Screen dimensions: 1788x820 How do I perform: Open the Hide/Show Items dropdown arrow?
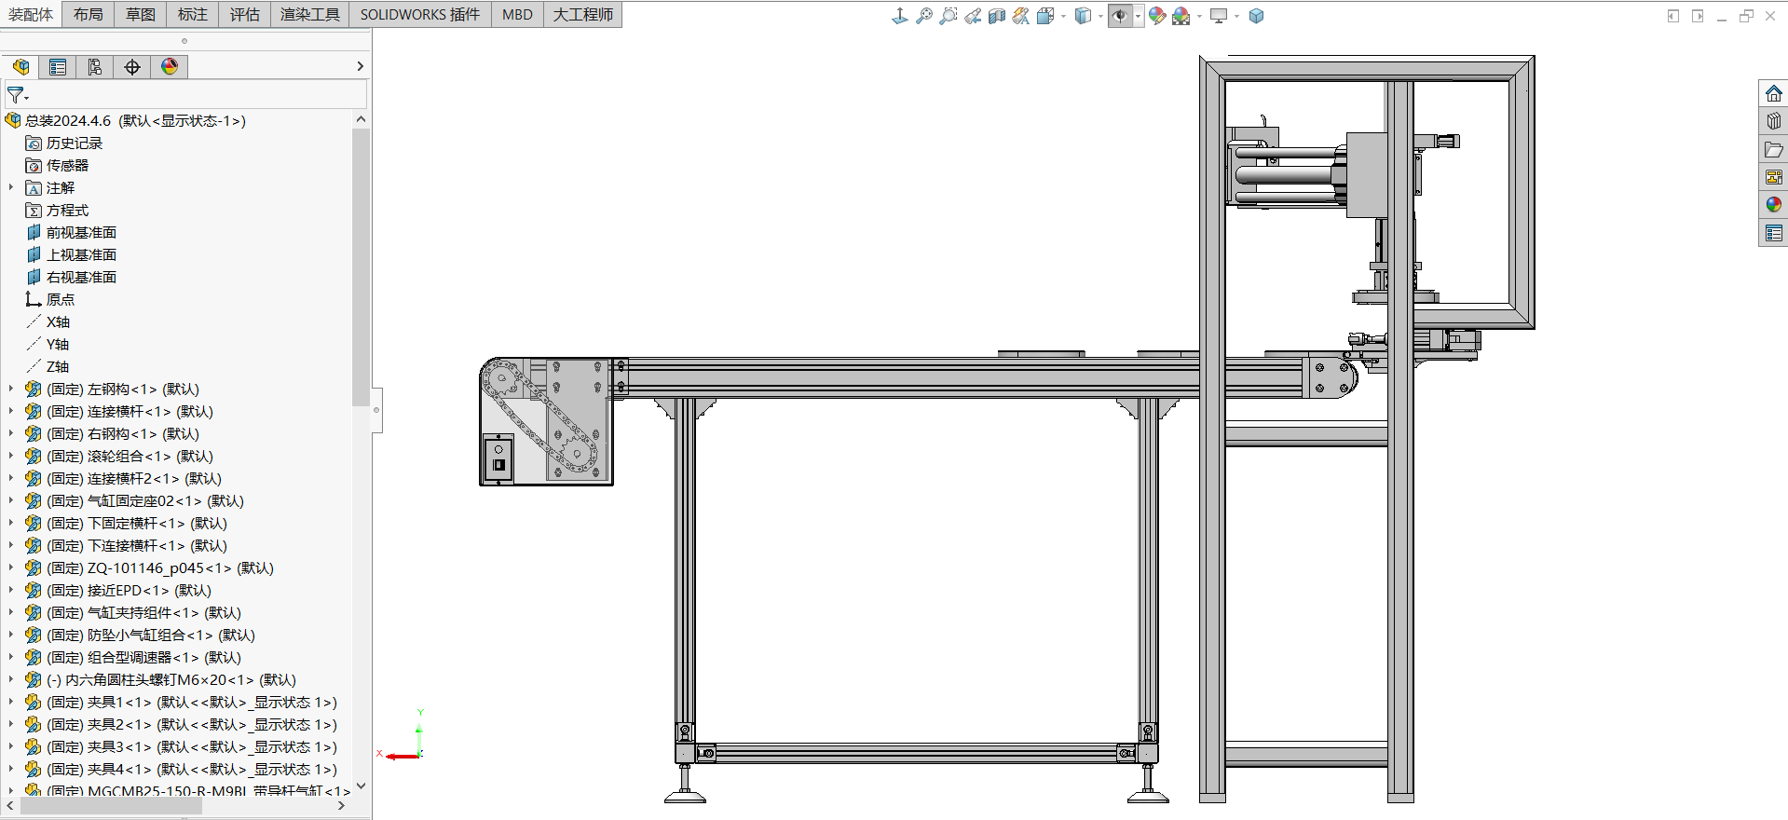(x=1138, y=16)
